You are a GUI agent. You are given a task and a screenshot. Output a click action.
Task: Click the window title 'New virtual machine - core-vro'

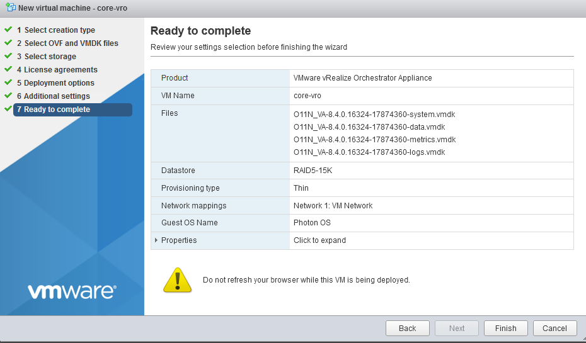tap(73, 8)
